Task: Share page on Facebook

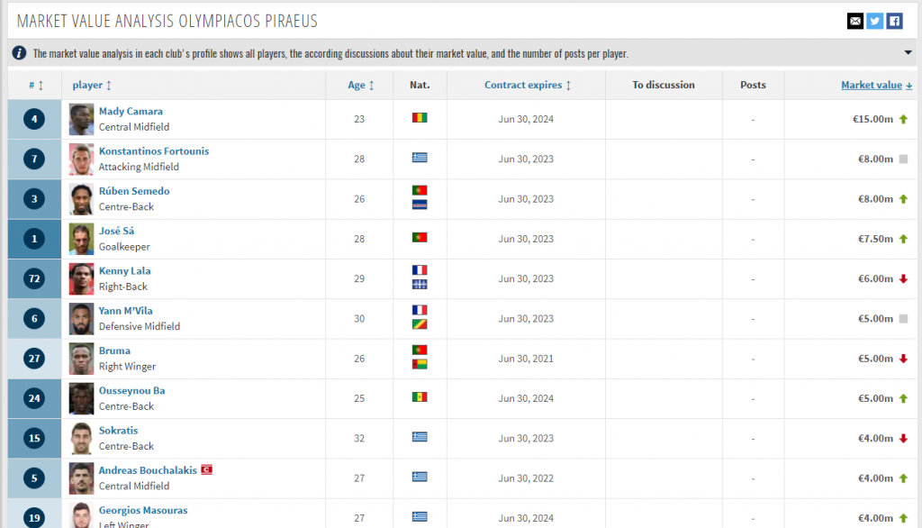Action: pyautogui.click(x=894, y=21)
